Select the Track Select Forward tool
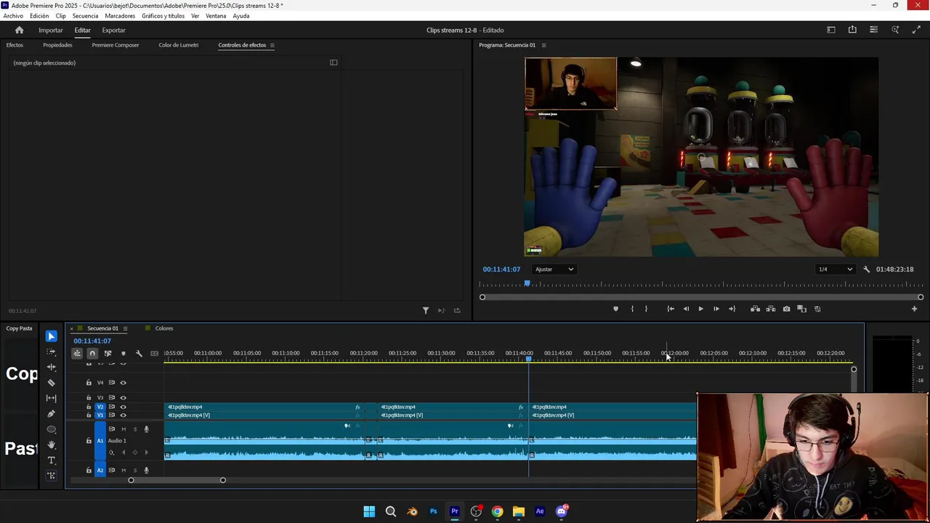This screenshot has width=930, height=523. coord(51,352)
